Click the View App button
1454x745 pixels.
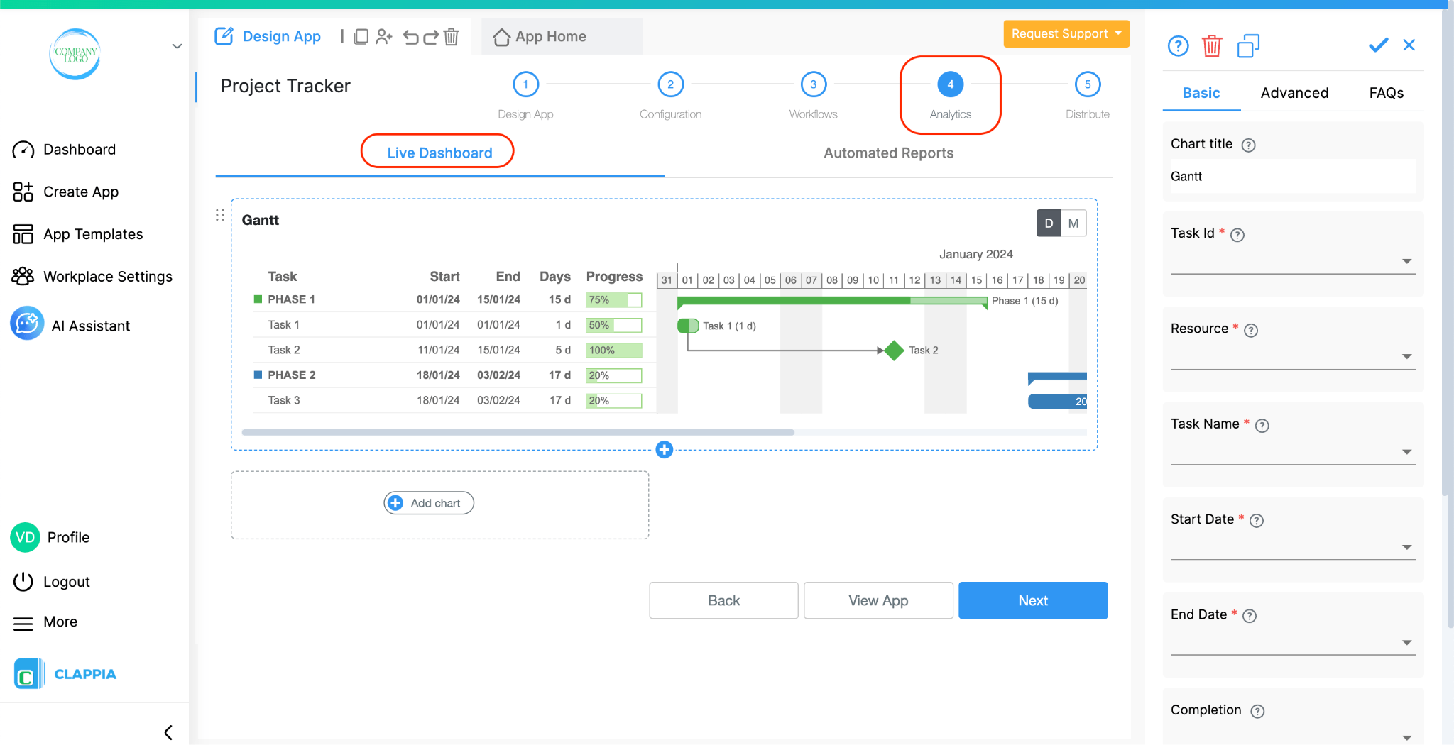coord(878,600)
